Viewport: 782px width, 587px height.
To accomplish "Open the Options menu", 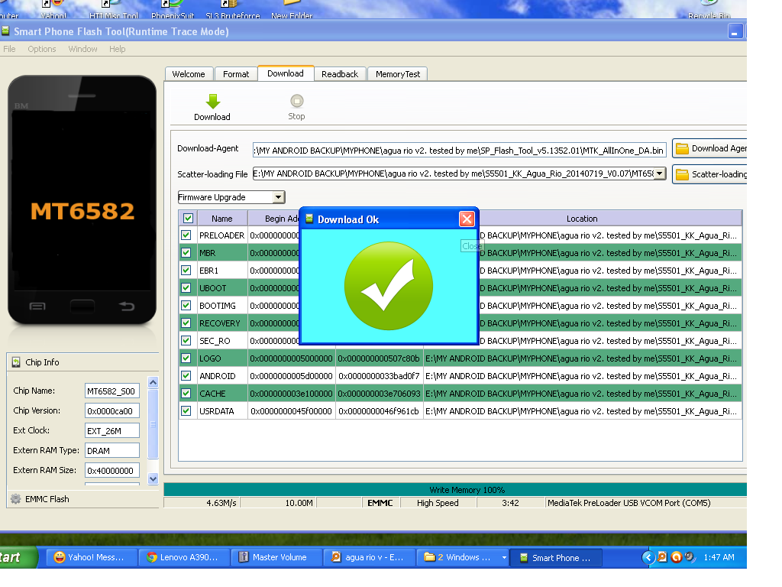I will coord(42,49).
